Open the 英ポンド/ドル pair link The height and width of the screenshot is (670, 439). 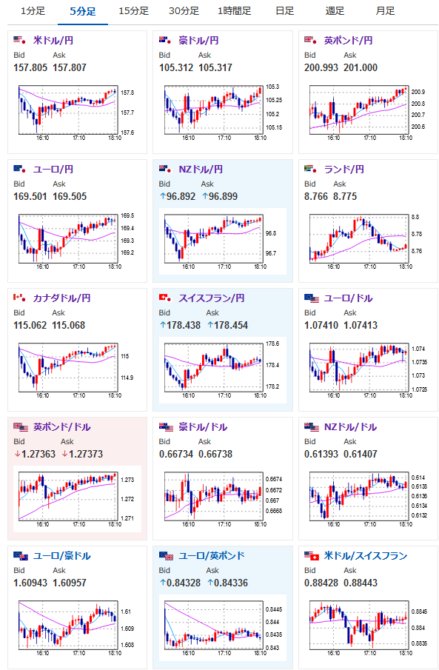tap(62, 427)
